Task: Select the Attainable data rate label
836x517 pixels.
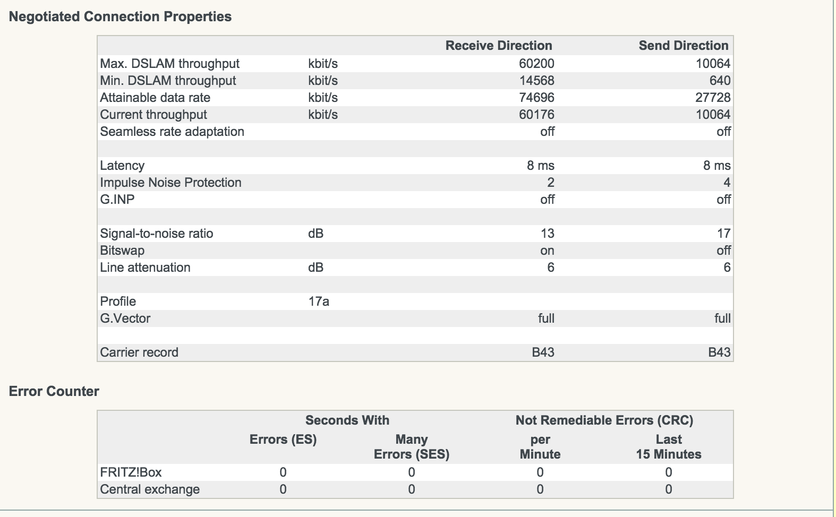Action: [155, 98]
